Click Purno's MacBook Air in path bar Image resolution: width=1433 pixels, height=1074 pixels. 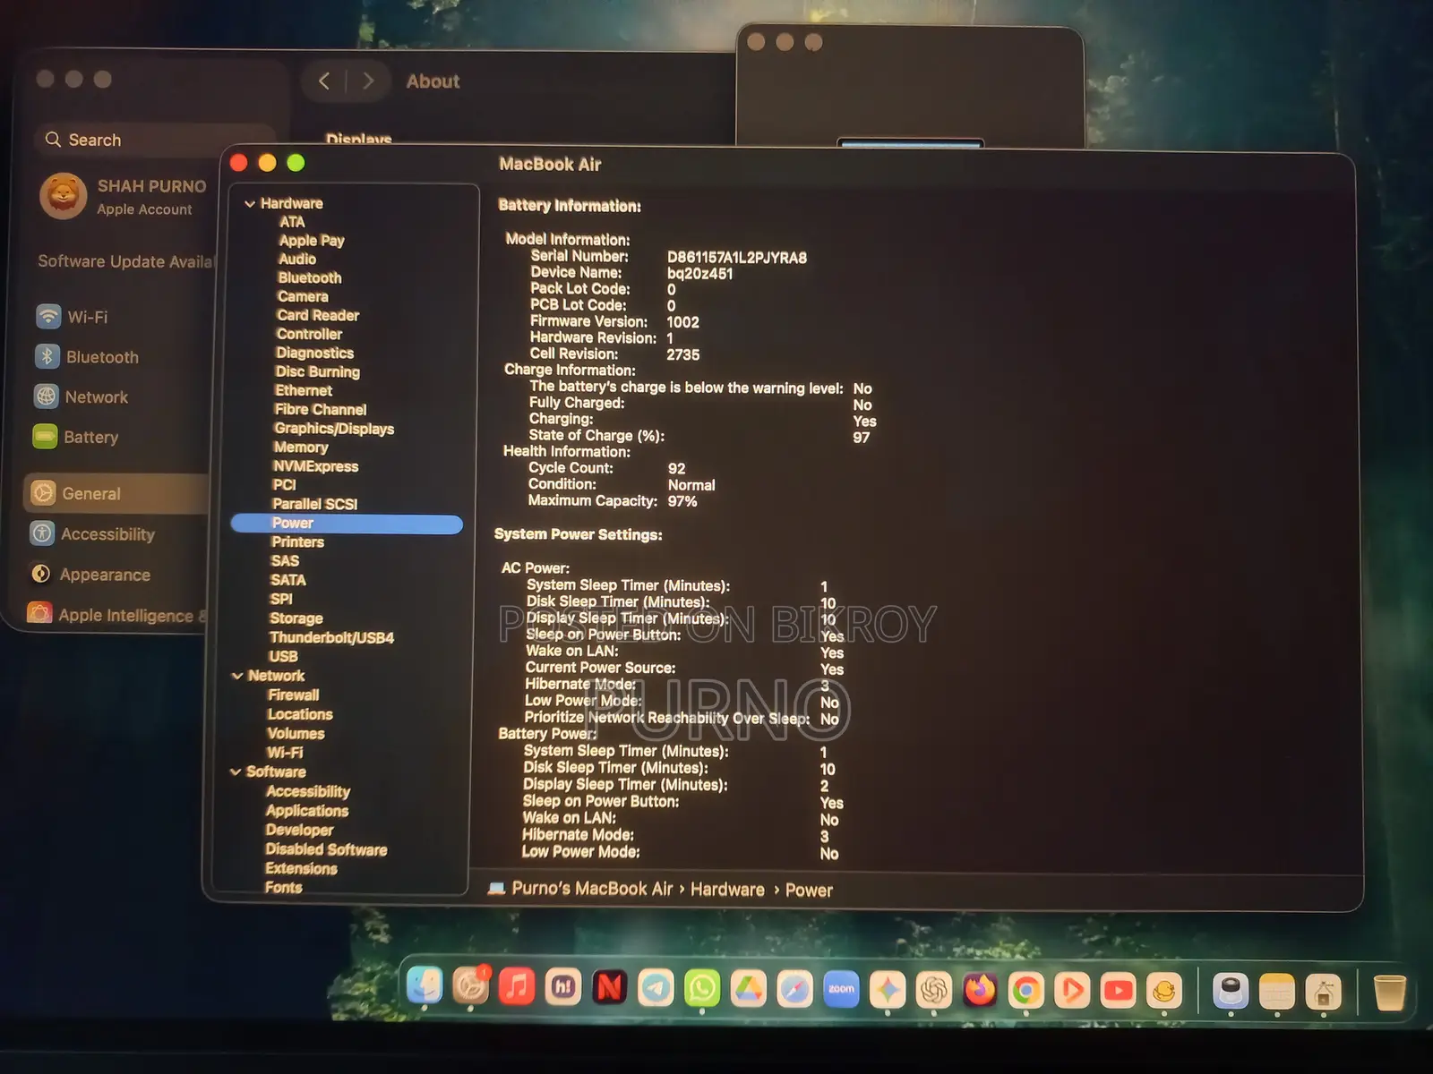pos(592,889)
